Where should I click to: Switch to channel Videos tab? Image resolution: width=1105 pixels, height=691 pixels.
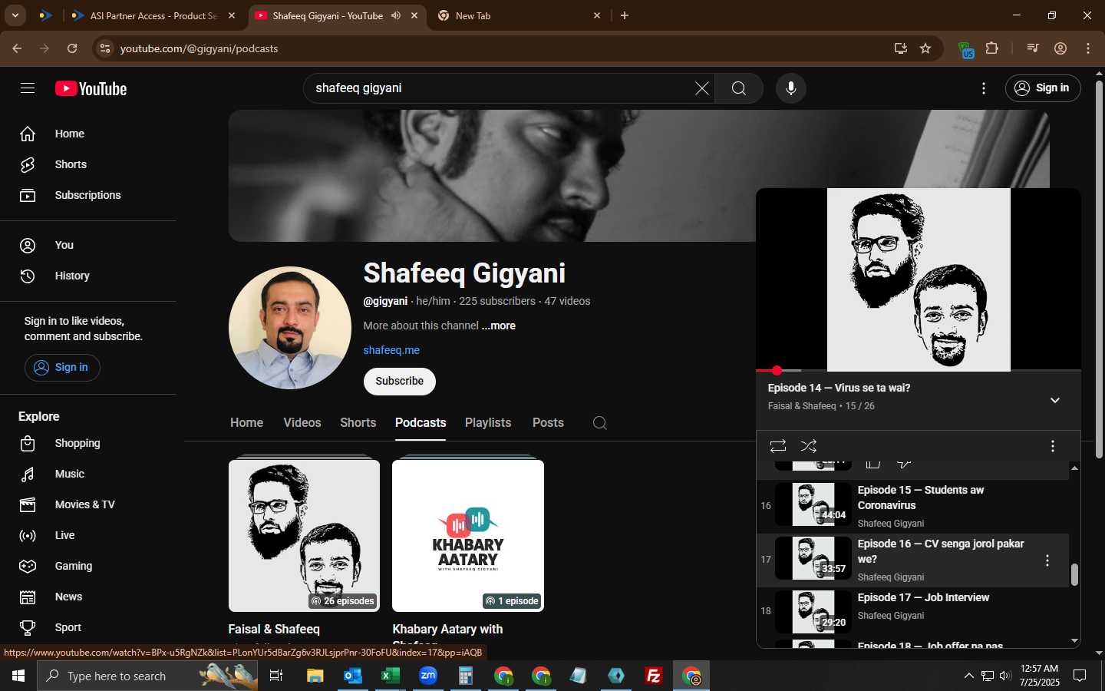pyautogui.click(x=302, y=423)
